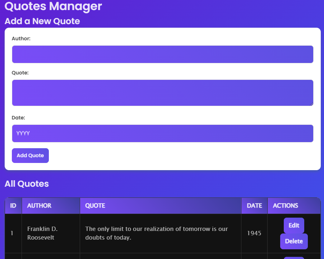Click the AUTHOR column header
Image resolution: width=324 pixels, height=259 pixels.
(x=51, y=206)
